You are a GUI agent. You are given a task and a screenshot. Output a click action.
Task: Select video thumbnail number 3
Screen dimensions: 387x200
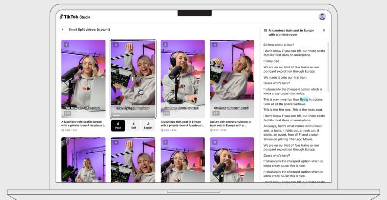183,79
